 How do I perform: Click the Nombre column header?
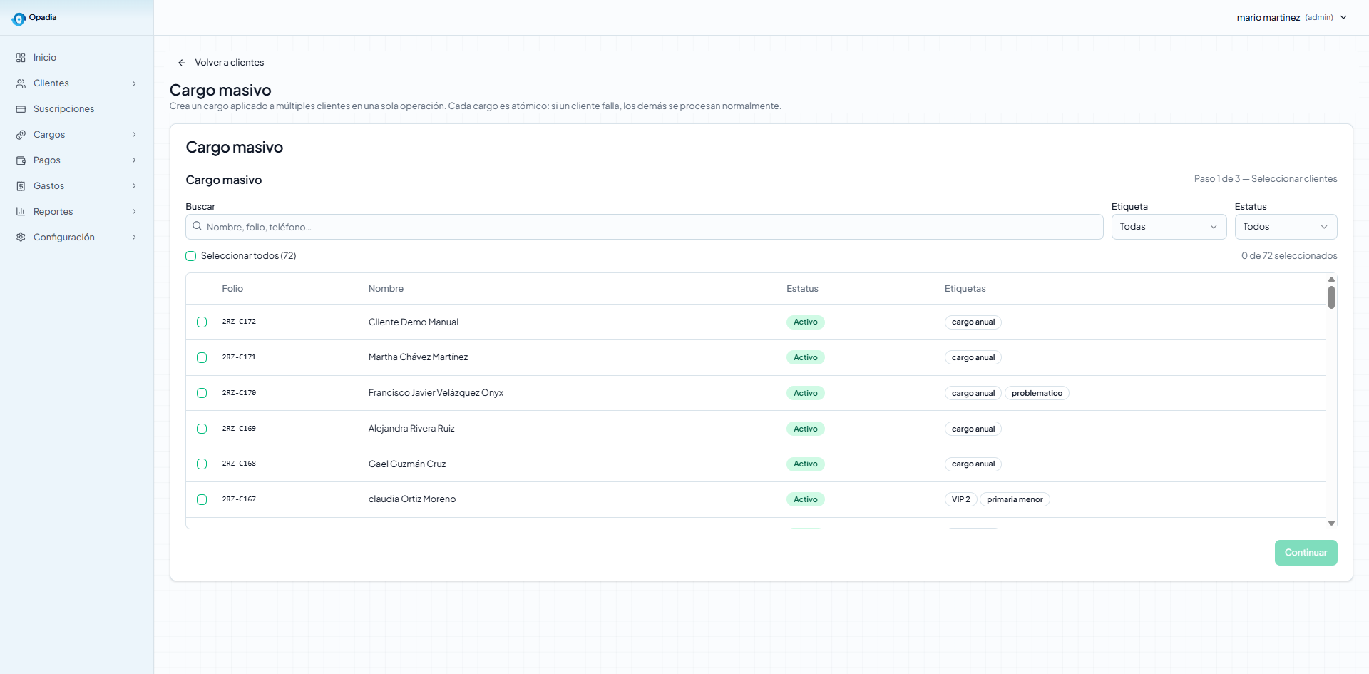386,289
